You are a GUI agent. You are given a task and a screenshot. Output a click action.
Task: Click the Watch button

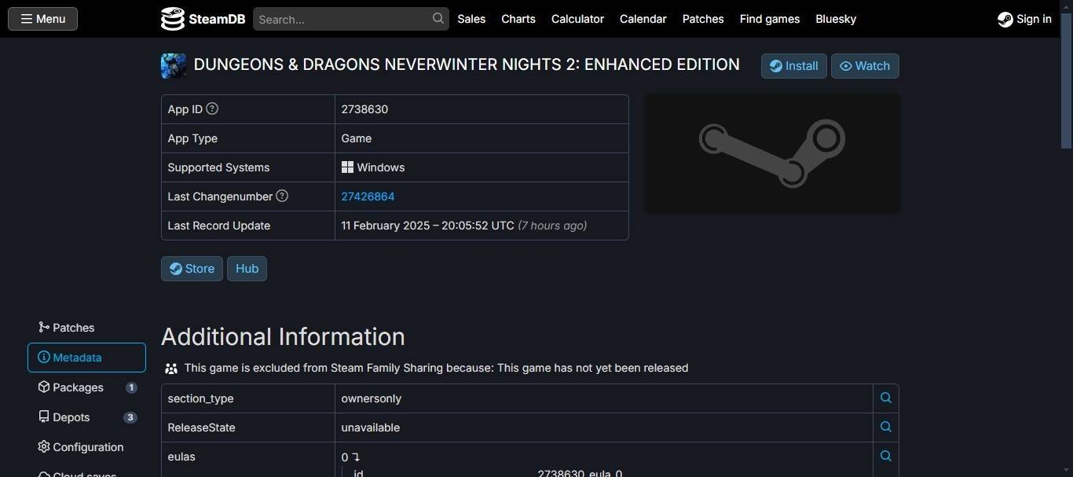point(864,65)
